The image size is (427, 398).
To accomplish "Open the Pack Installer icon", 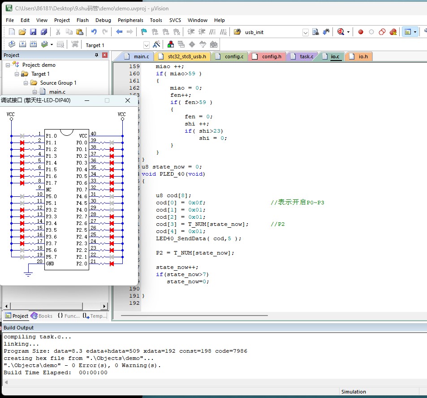I will point(214,44).
